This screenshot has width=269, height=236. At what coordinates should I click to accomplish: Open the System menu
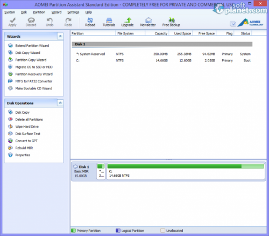[x=10, y=12]
